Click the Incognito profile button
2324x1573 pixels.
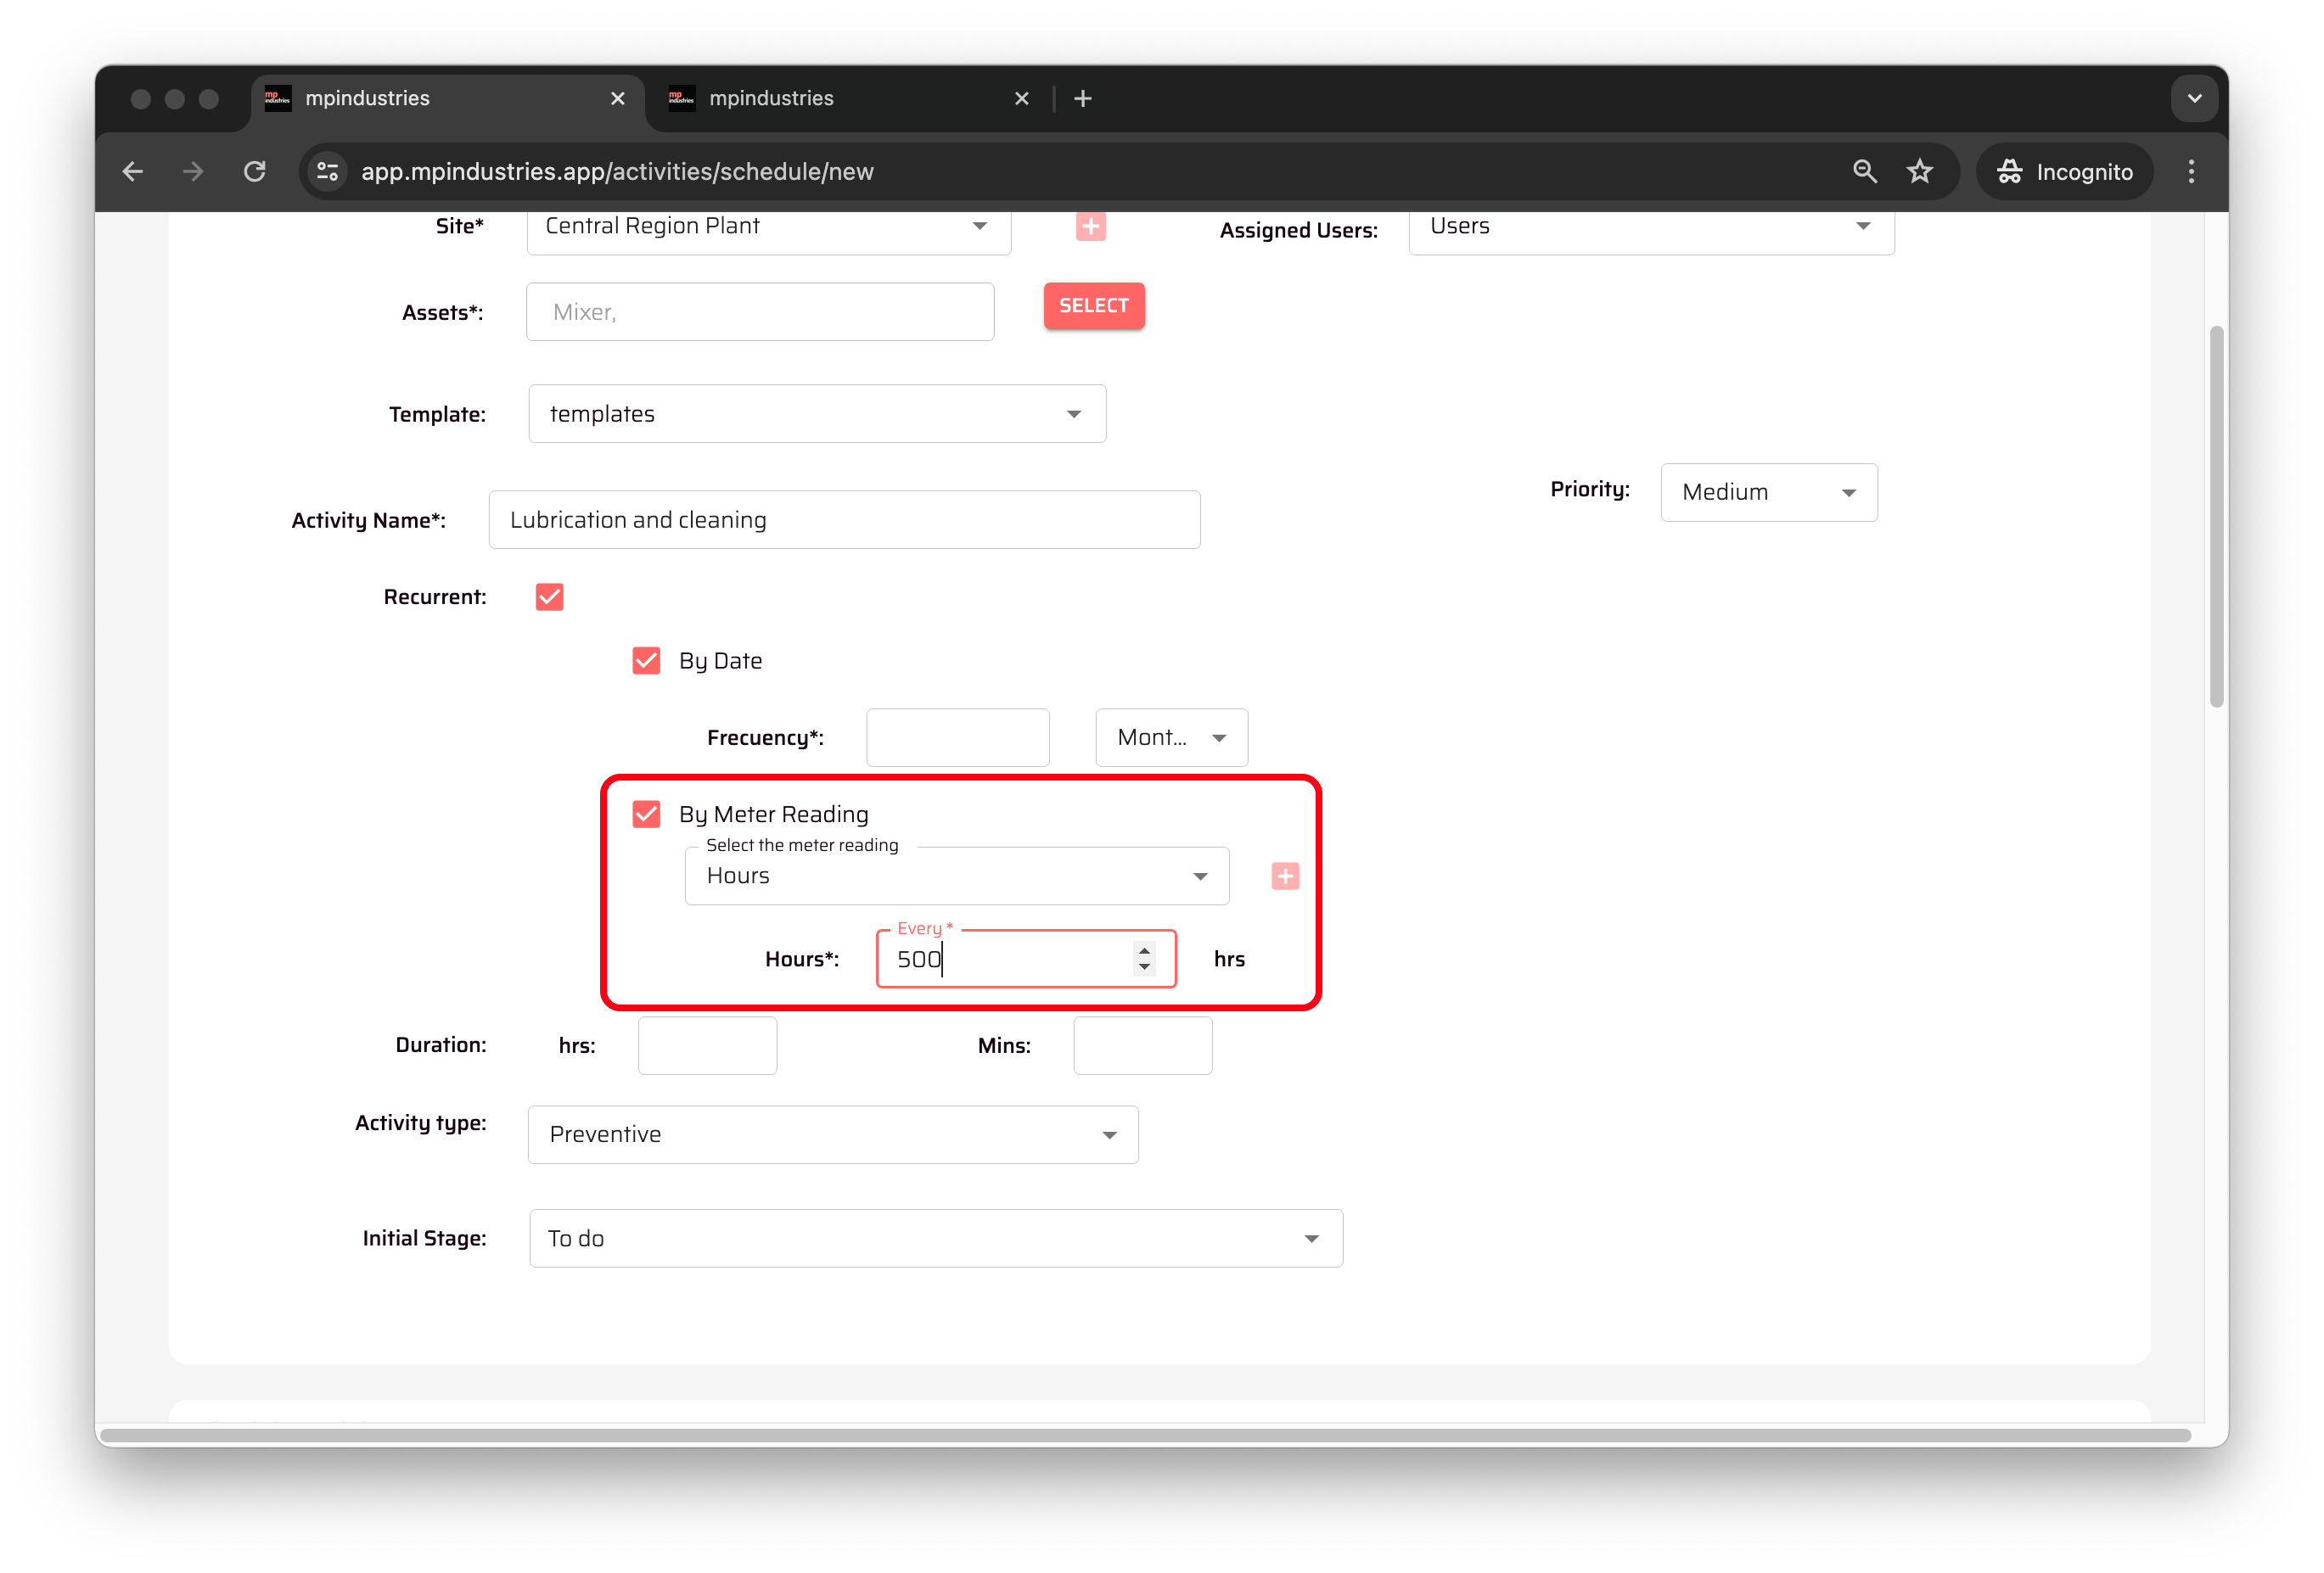coord(2064,172)
